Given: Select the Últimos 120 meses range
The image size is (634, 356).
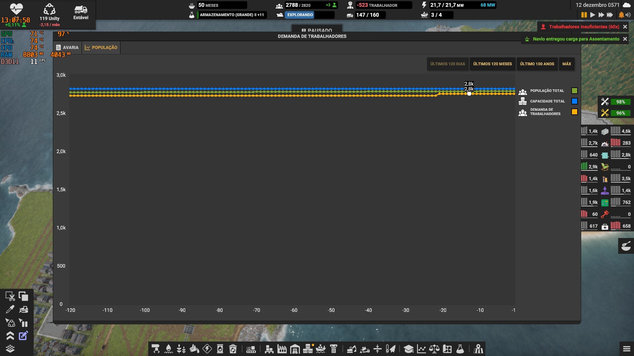Looking at the screenshot, I should (492, 64).
